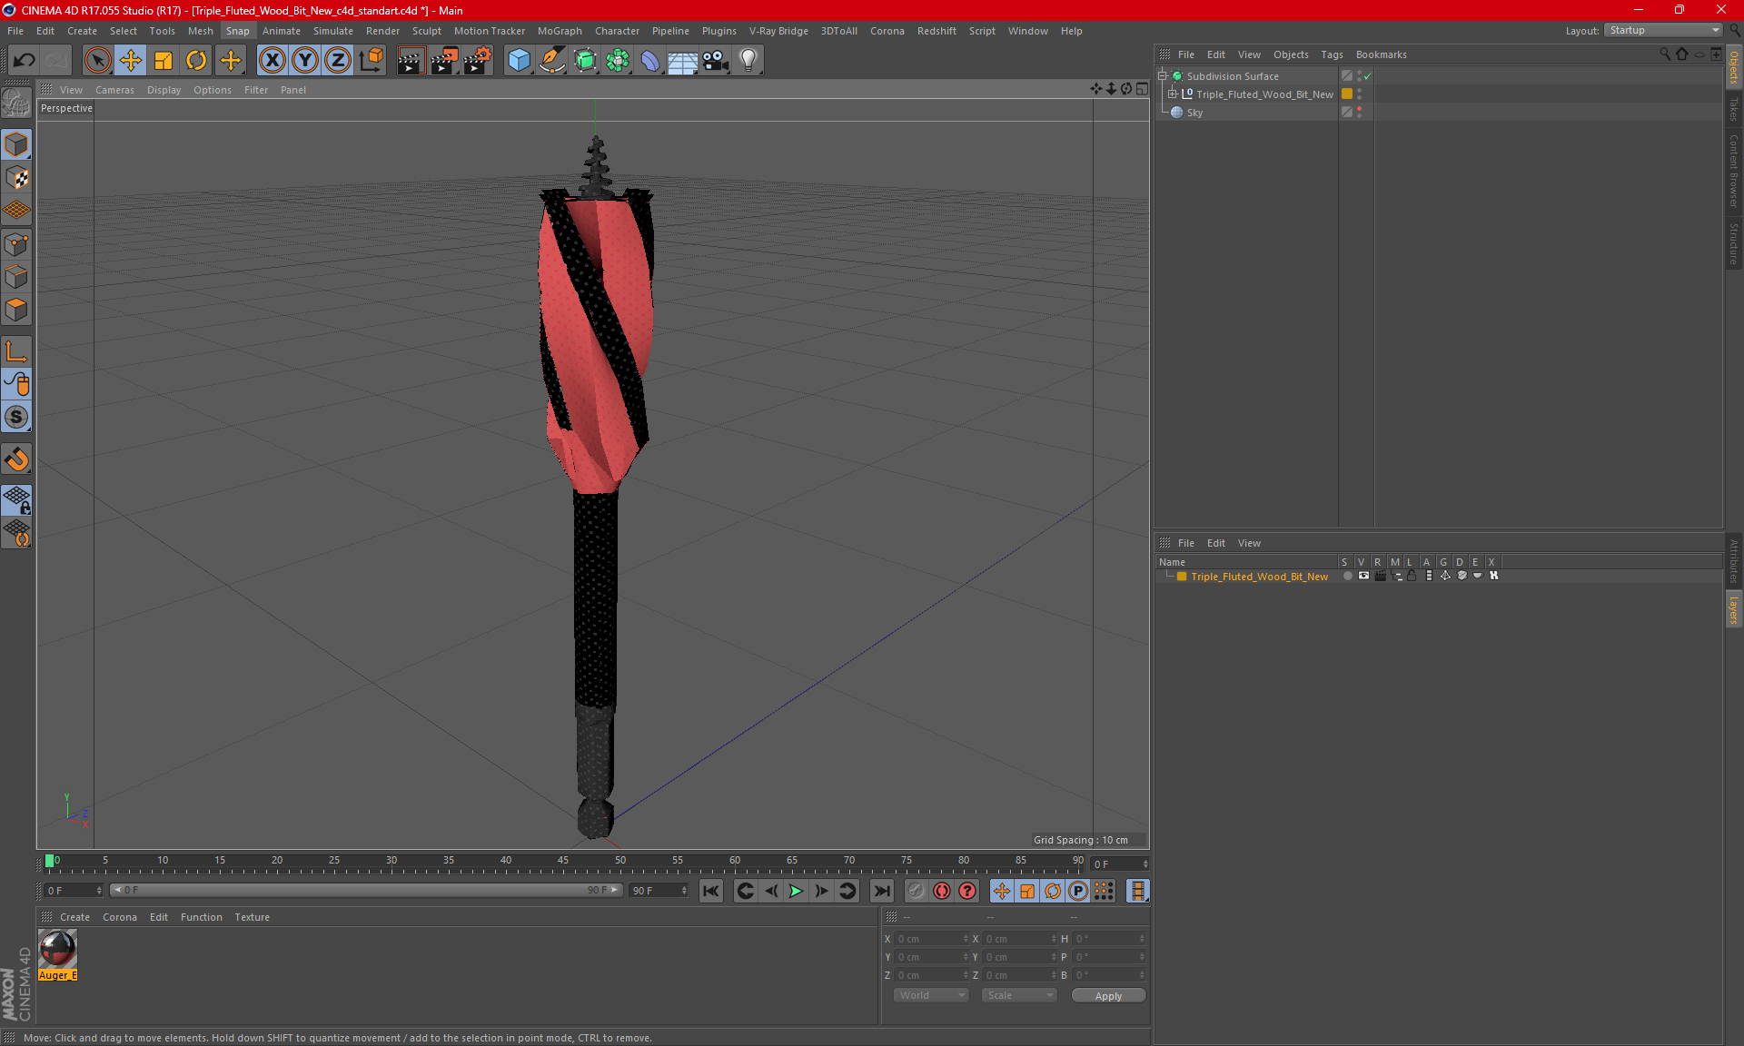The image size is (1744, 1046).
Task: Add a floor environment object
Action: pyautogui.click(x=682, y=61)
